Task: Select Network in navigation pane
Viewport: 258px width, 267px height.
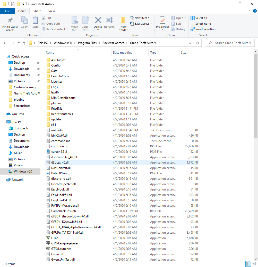Action: tap(18, 180)
